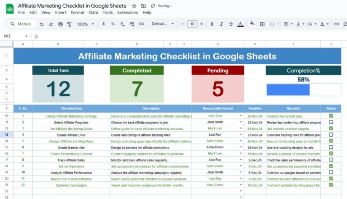The height and width of the screenshot is (199, 347).
Task: Open the more number formats 123 button
Action: (141, 24)
